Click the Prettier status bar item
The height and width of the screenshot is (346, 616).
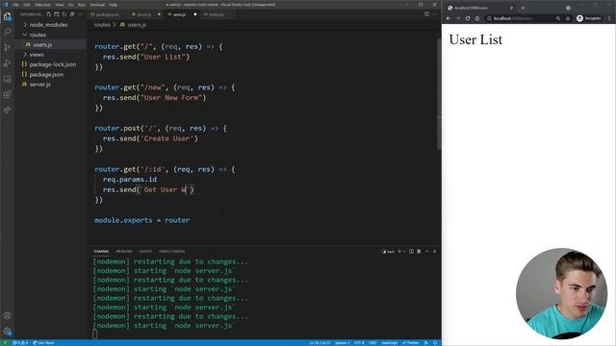point(411,342)
